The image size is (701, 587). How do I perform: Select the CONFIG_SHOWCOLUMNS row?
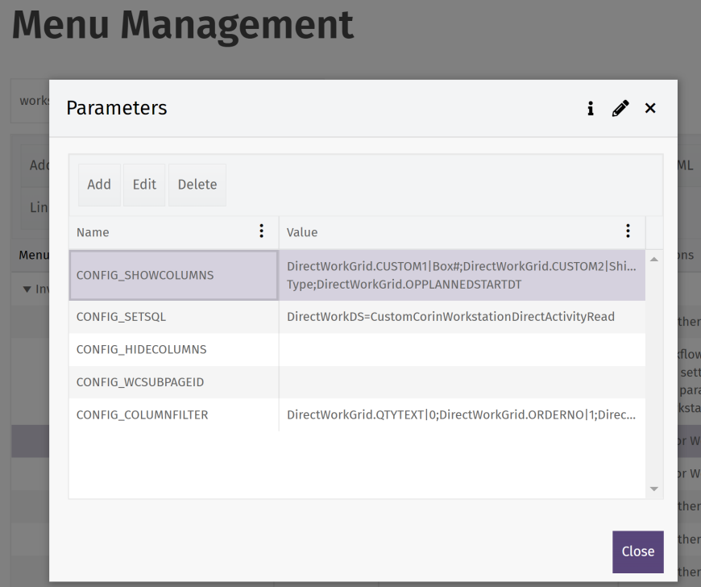[145, 275]
